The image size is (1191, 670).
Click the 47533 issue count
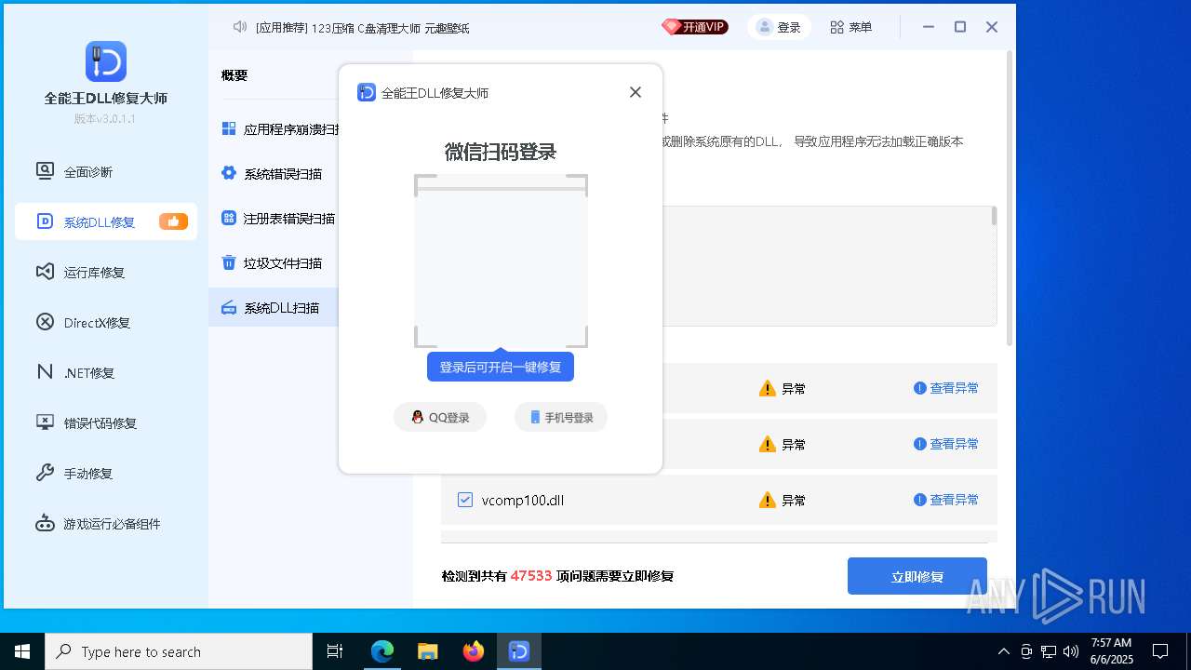coord(531,576)
